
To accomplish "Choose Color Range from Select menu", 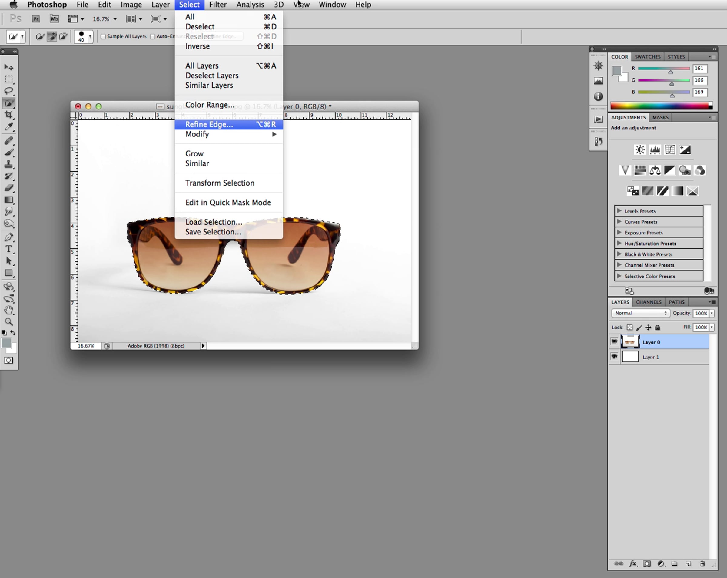I will (x=229, y=105).
